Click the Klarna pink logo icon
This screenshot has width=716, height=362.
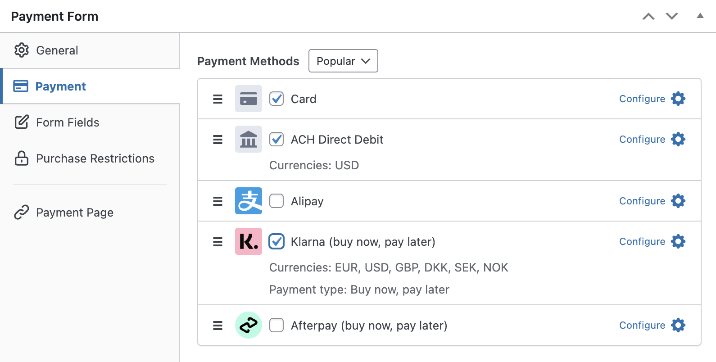point(249,241)
